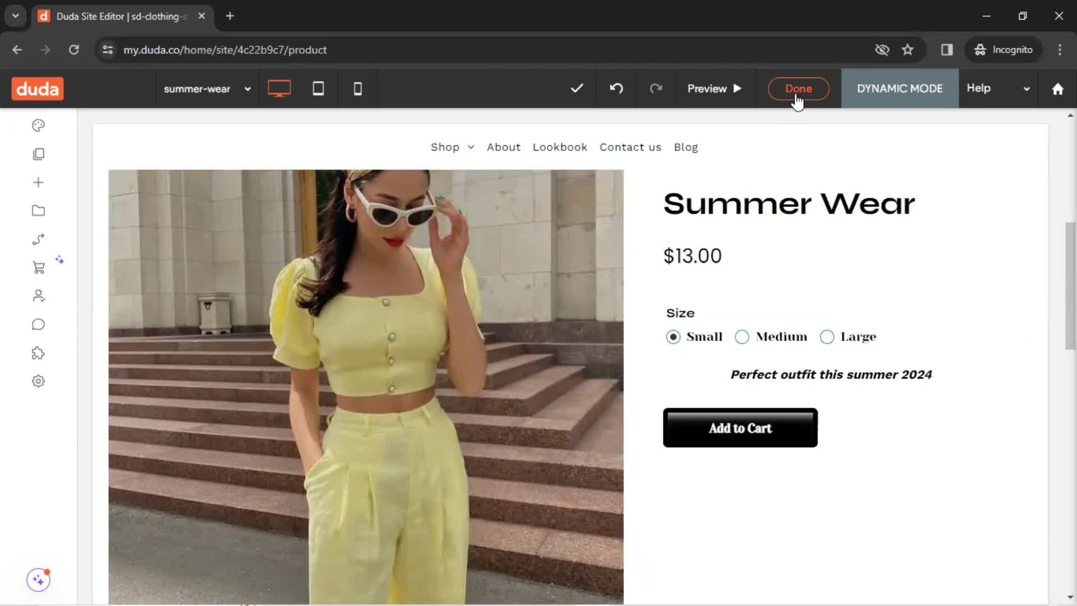Click the tracking protection eye icon
Image resolution: width=1077 pixels, height=606 pixels.
coord(882,49)
